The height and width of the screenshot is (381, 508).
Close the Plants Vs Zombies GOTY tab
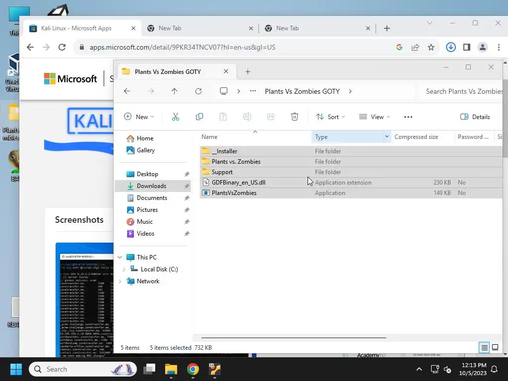pyautogui.click(x=226, y=71)
